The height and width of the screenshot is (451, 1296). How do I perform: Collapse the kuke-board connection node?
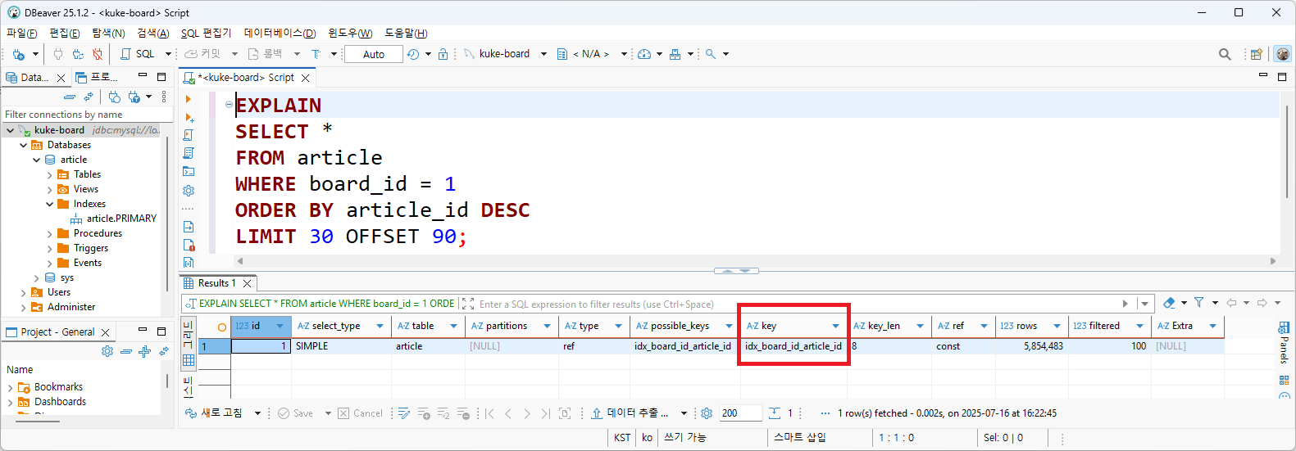[10, 130]
